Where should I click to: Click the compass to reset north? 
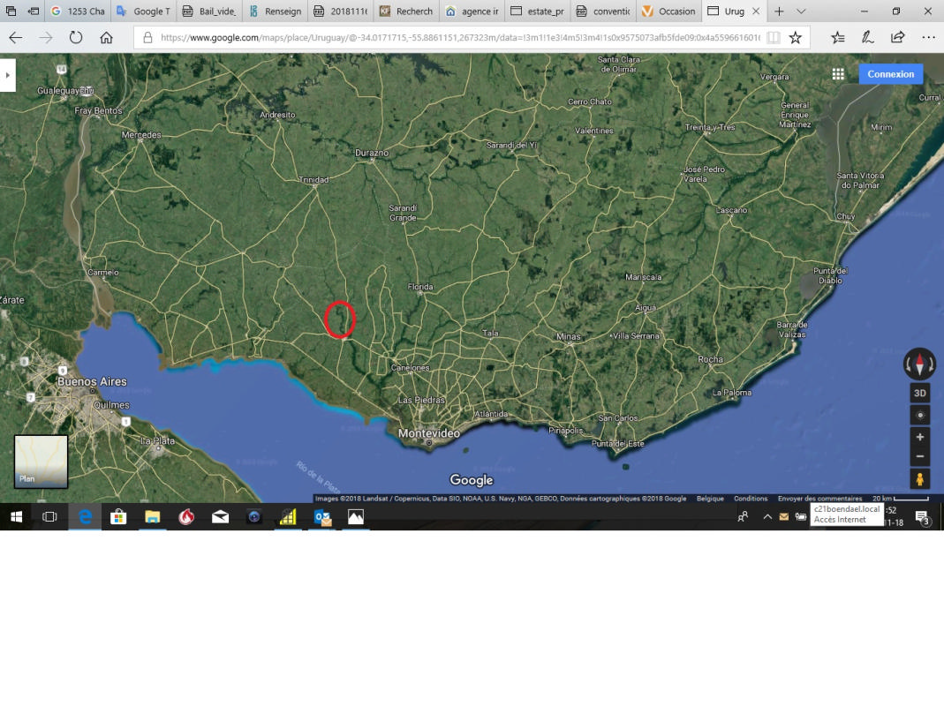(919, 364)
